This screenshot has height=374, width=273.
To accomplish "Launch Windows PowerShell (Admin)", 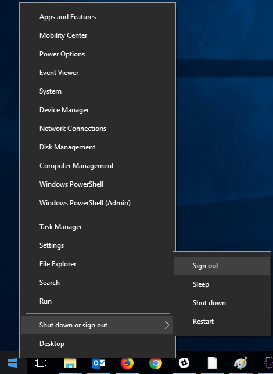I will tap(98, 203).
